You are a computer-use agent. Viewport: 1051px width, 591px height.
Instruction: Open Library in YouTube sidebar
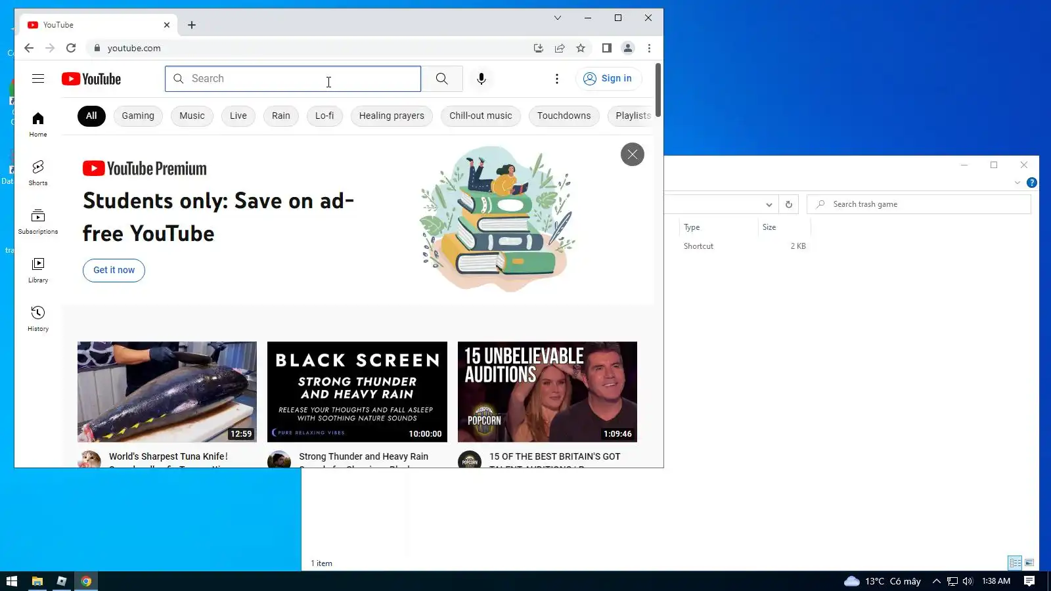[38, 270]
